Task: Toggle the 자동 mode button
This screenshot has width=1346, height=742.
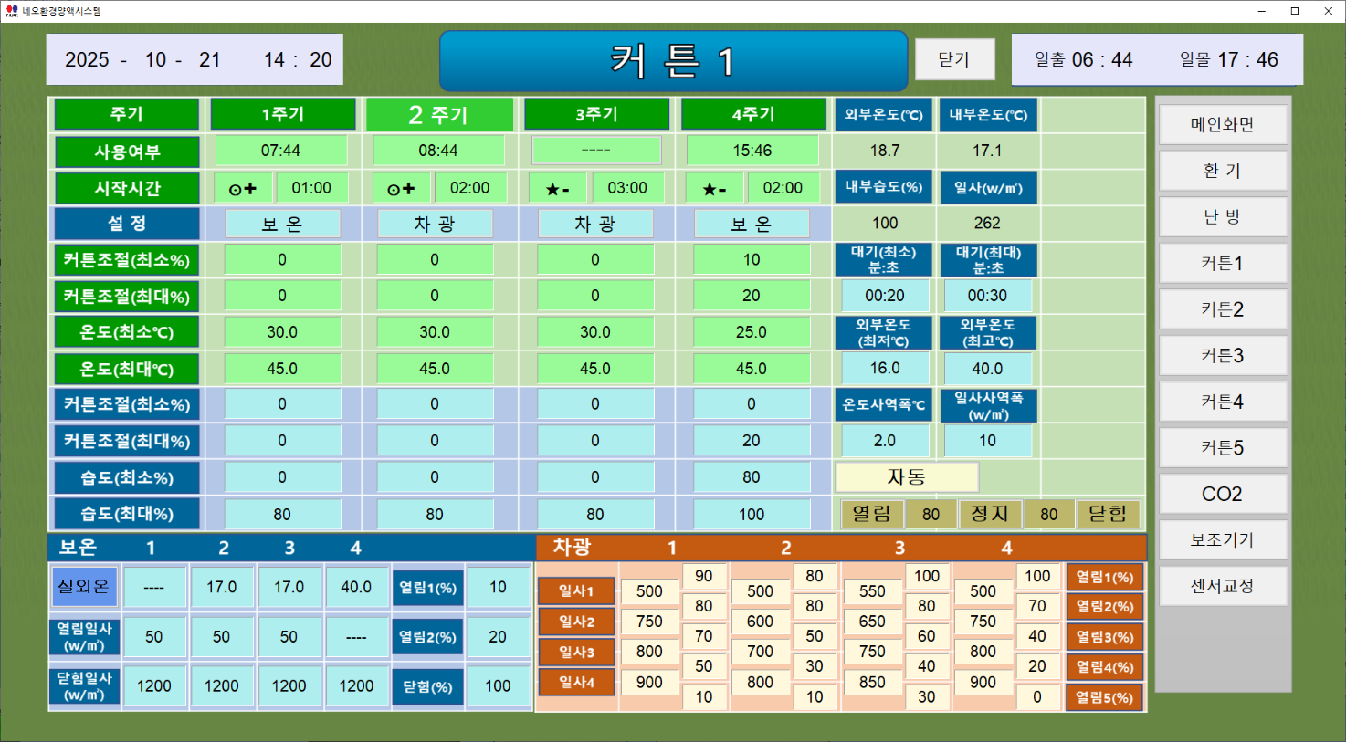Action: 907,476
